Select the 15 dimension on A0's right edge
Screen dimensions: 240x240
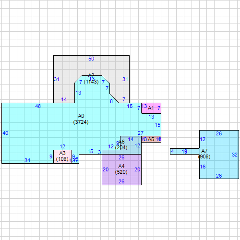pos(157,125)
